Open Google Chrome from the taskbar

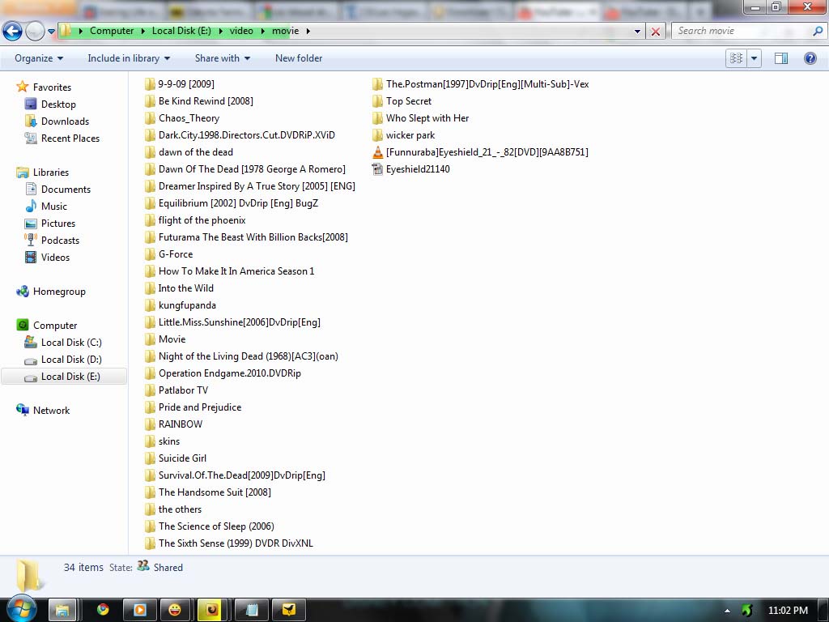[x=103, y=610]
